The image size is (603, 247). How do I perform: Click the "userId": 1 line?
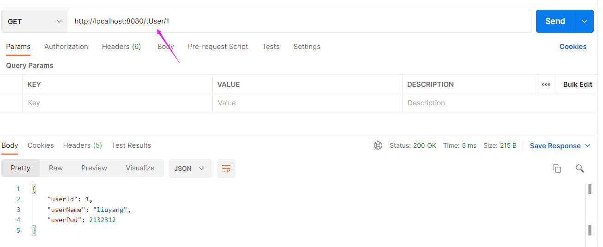pyautogui.click(x=70, y=199)
